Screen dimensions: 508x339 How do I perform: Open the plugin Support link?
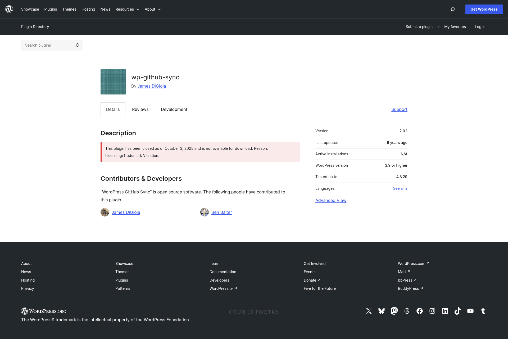click(399, 109)
